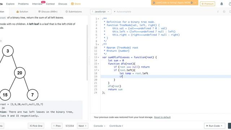Screen dimensions: 231x130
Task: Switch to the Submissions tab
Action: tap(74, 12)
